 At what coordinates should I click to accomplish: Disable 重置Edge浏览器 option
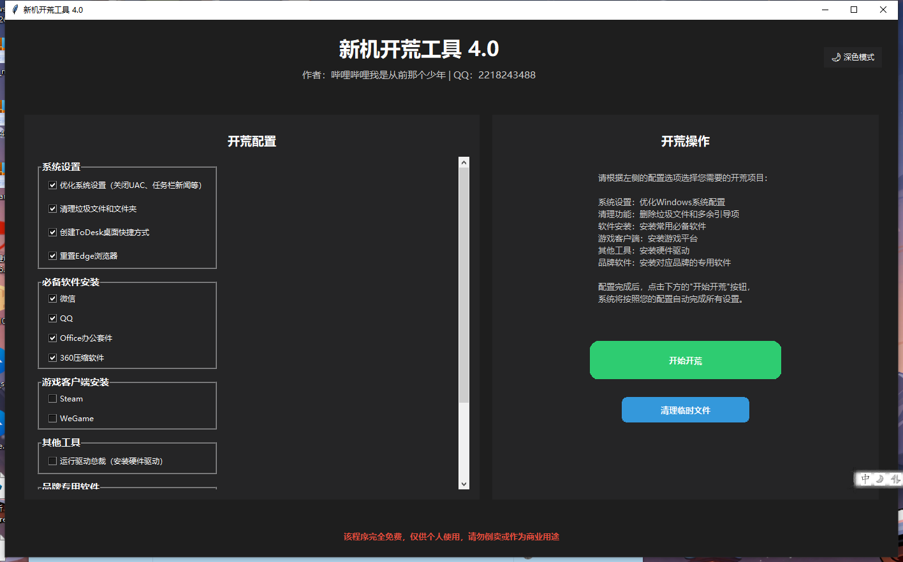click(52, 255)
